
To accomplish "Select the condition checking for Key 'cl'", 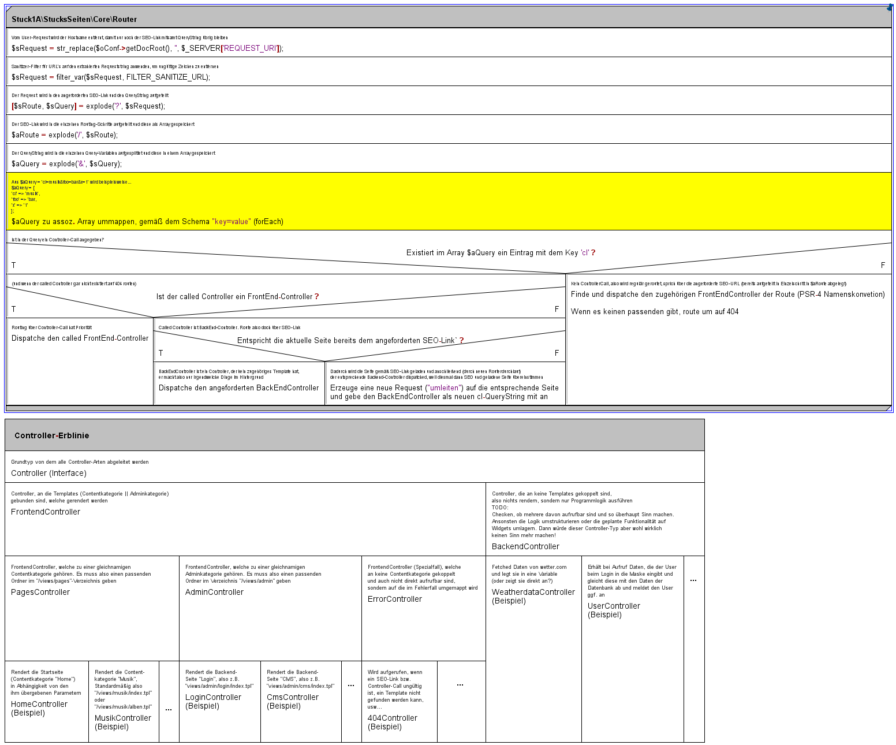I will [500, 253].
